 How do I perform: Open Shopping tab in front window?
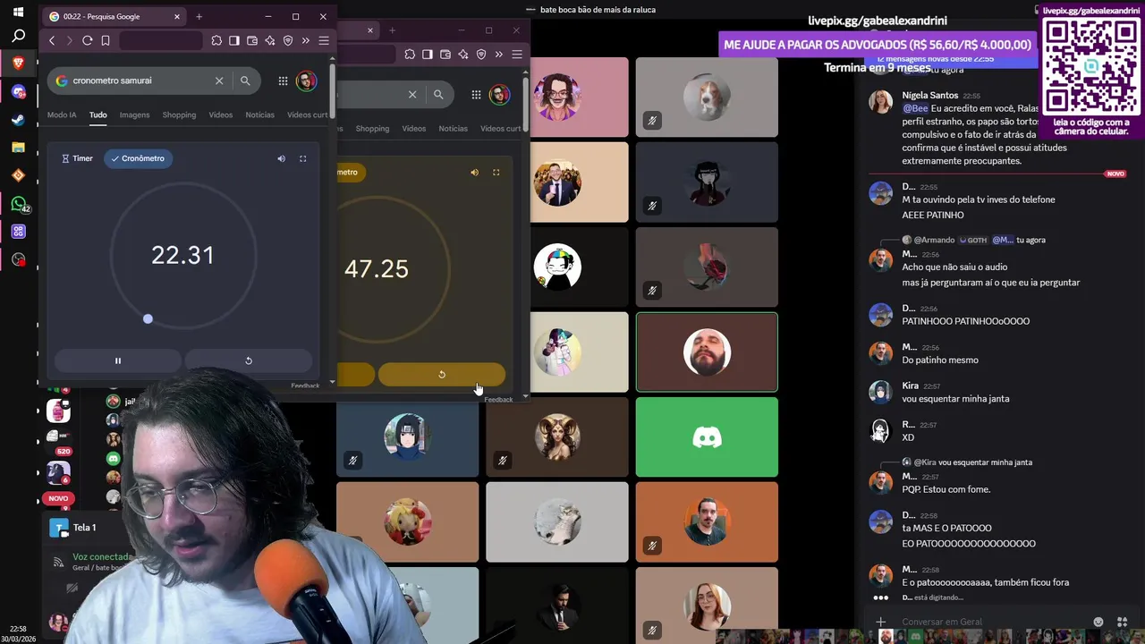[x=179, y=114]
